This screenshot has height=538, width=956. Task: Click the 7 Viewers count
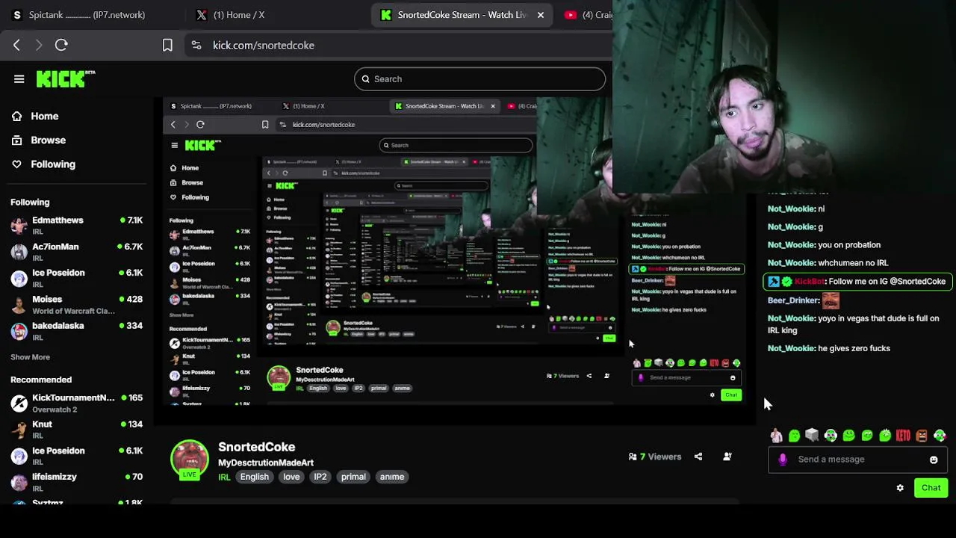click(655, 457)
